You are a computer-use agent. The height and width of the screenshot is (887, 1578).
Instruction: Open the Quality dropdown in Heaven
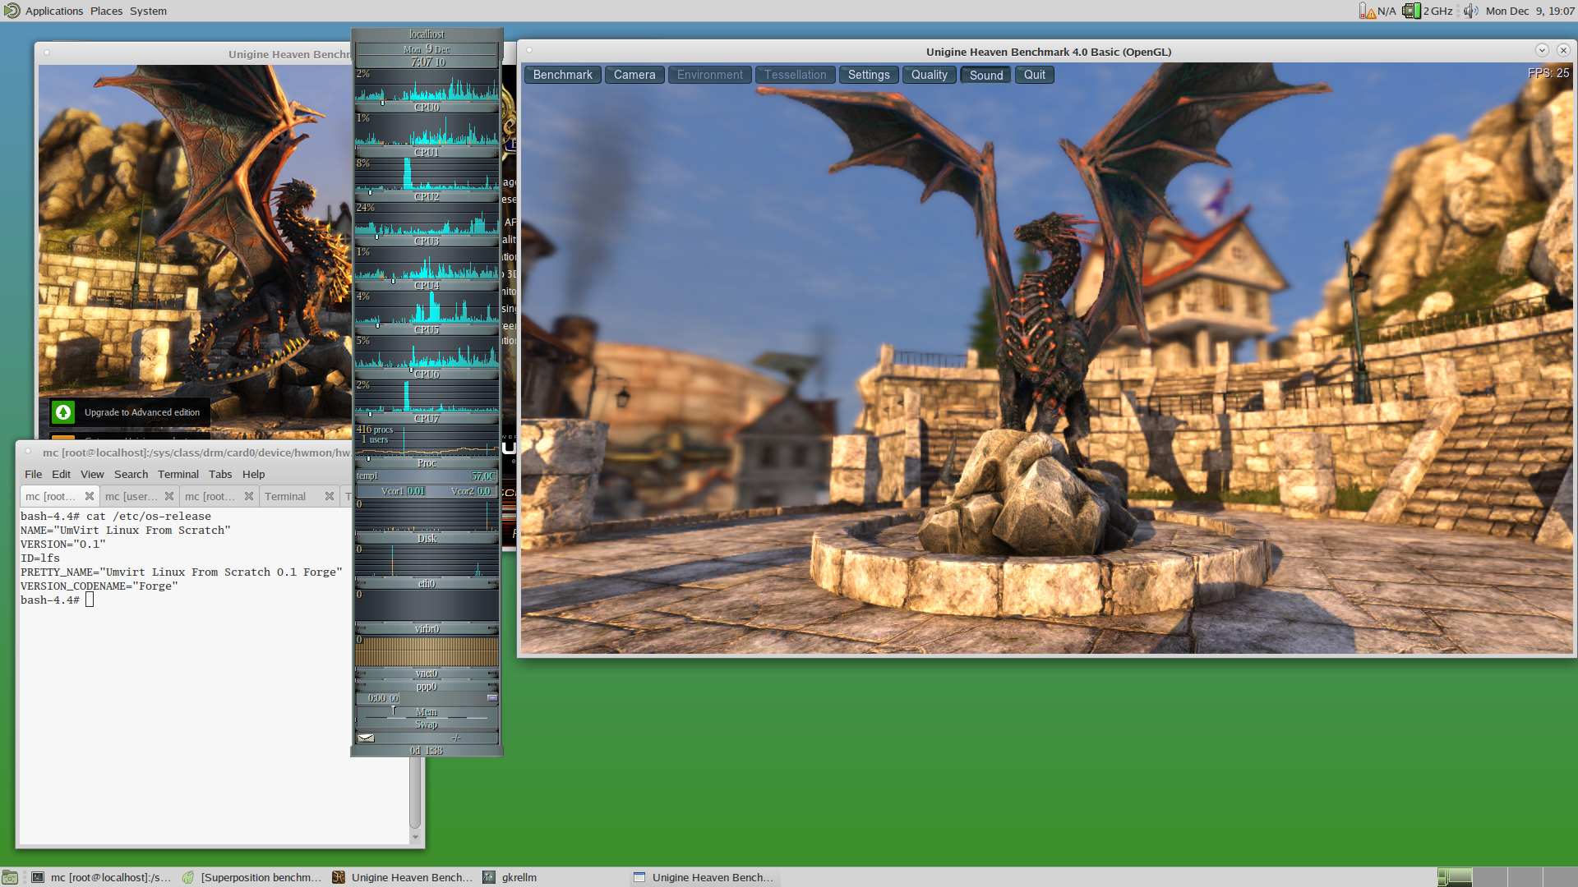point(929,75)
